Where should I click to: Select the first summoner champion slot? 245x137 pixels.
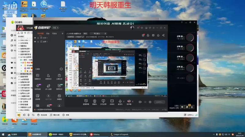coord(190,37)
